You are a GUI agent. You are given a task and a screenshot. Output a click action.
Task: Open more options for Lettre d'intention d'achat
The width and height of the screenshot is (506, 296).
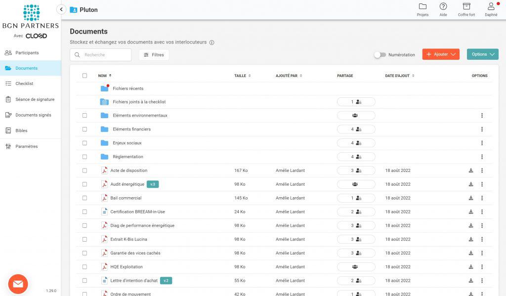coord(482,281)
